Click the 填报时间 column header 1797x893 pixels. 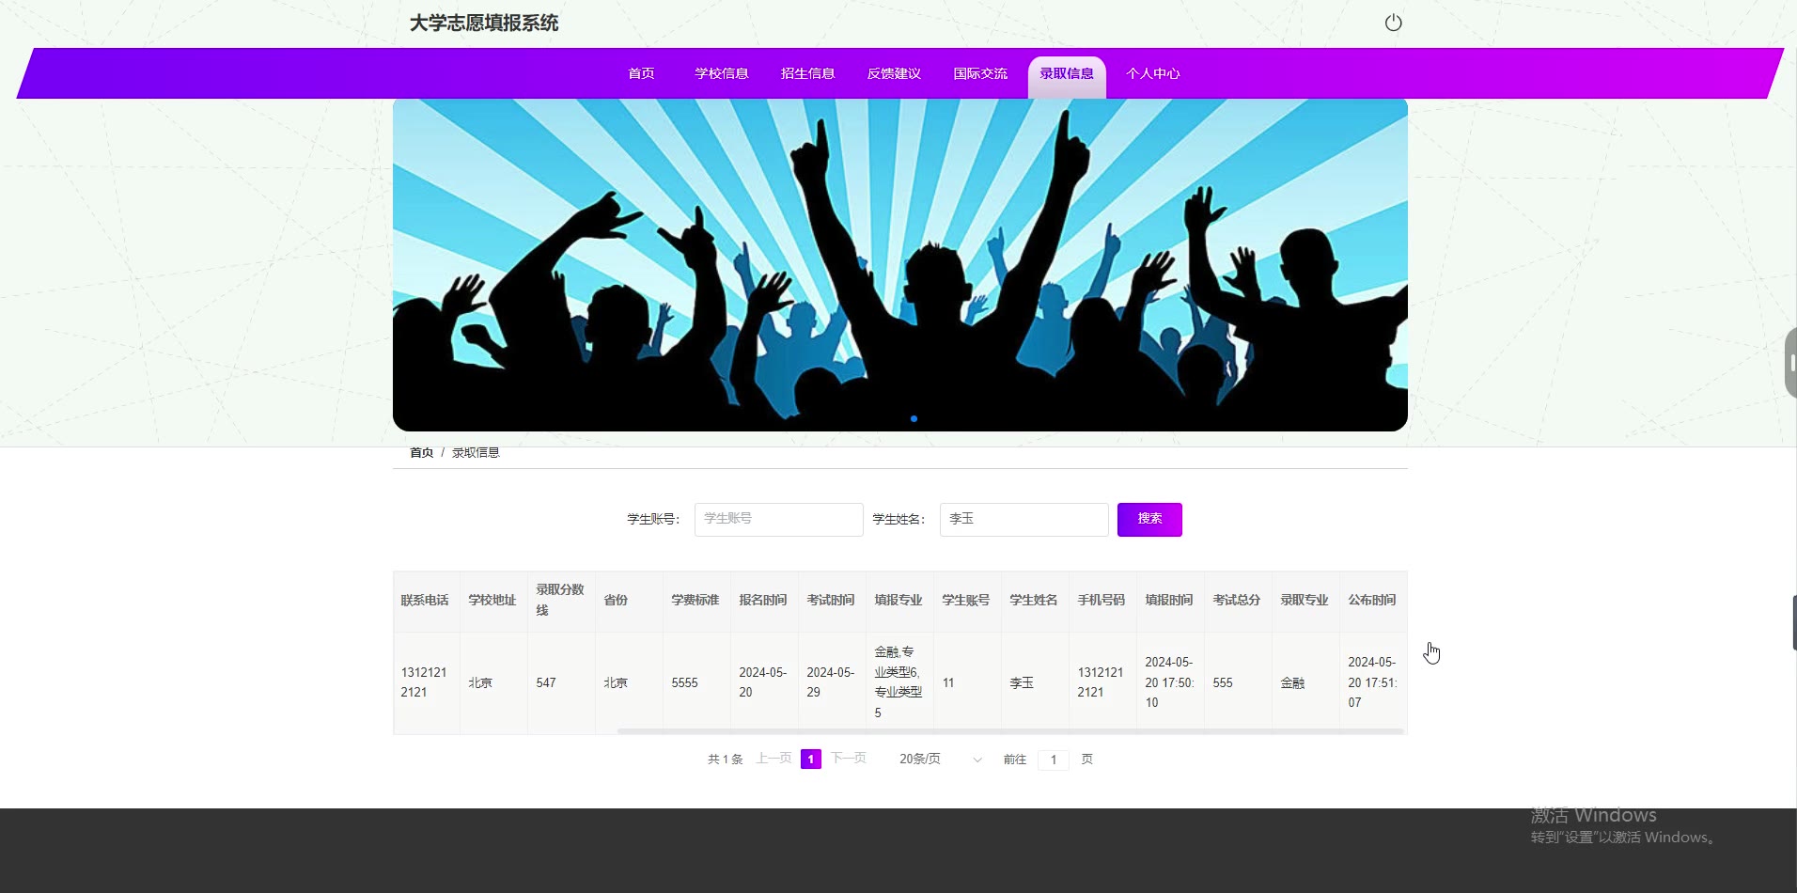pos(1169,600)
